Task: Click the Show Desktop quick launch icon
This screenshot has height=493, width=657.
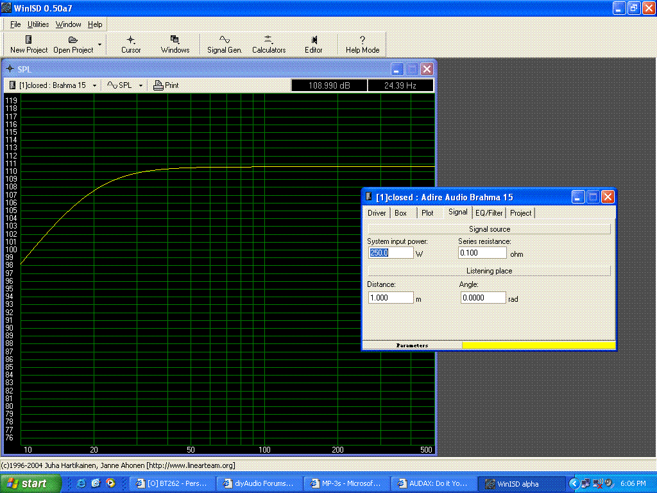Action: point(96,483)
